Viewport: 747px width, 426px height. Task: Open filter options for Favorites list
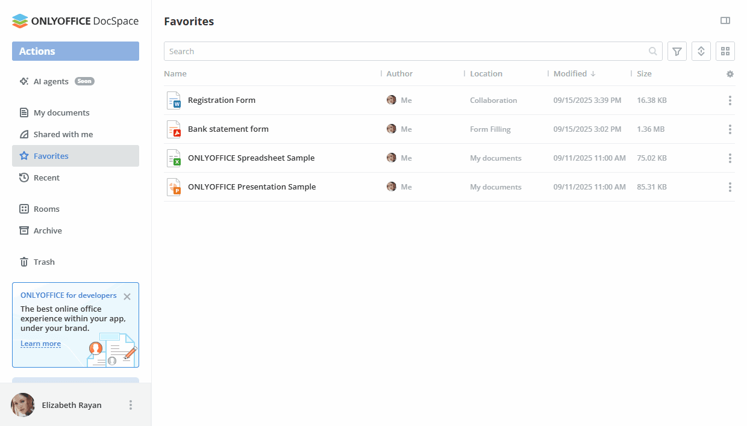point(677,51)
